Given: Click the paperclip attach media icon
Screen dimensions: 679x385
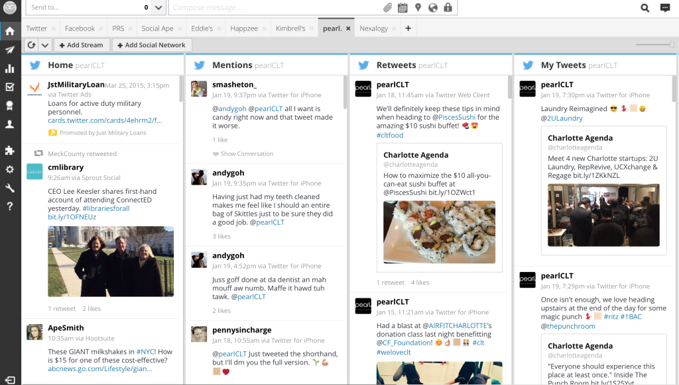Looking at the screenshot, I should (387, 7).
